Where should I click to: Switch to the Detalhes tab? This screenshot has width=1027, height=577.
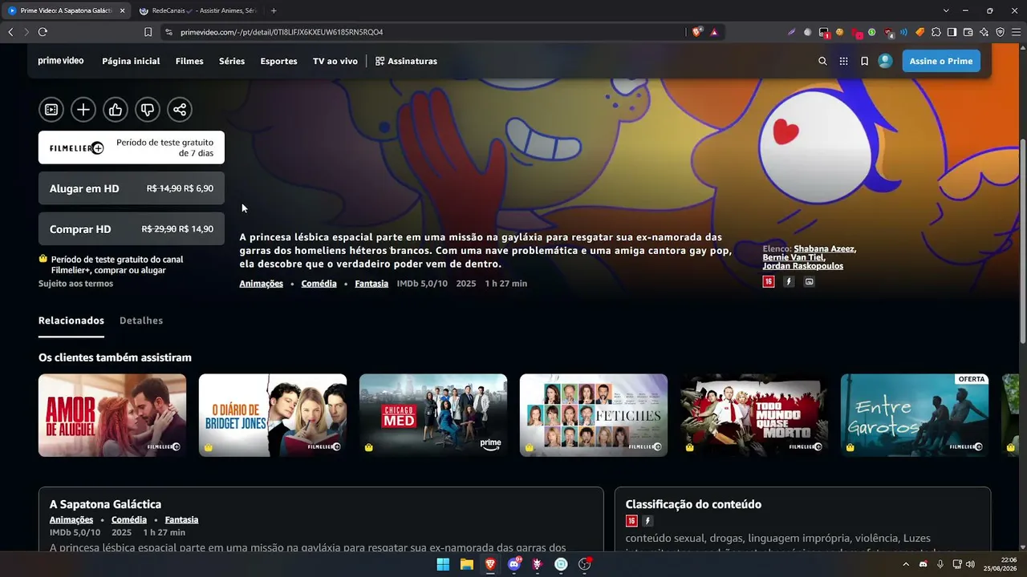click(141, 321)
